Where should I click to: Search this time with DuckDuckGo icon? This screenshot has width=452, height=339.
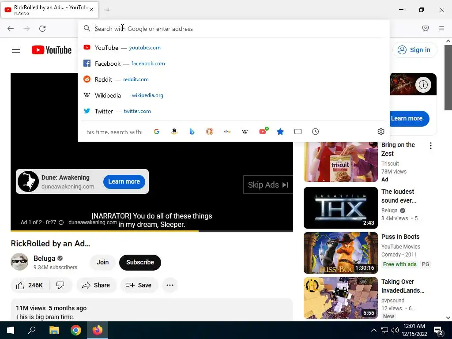point(210,132)
